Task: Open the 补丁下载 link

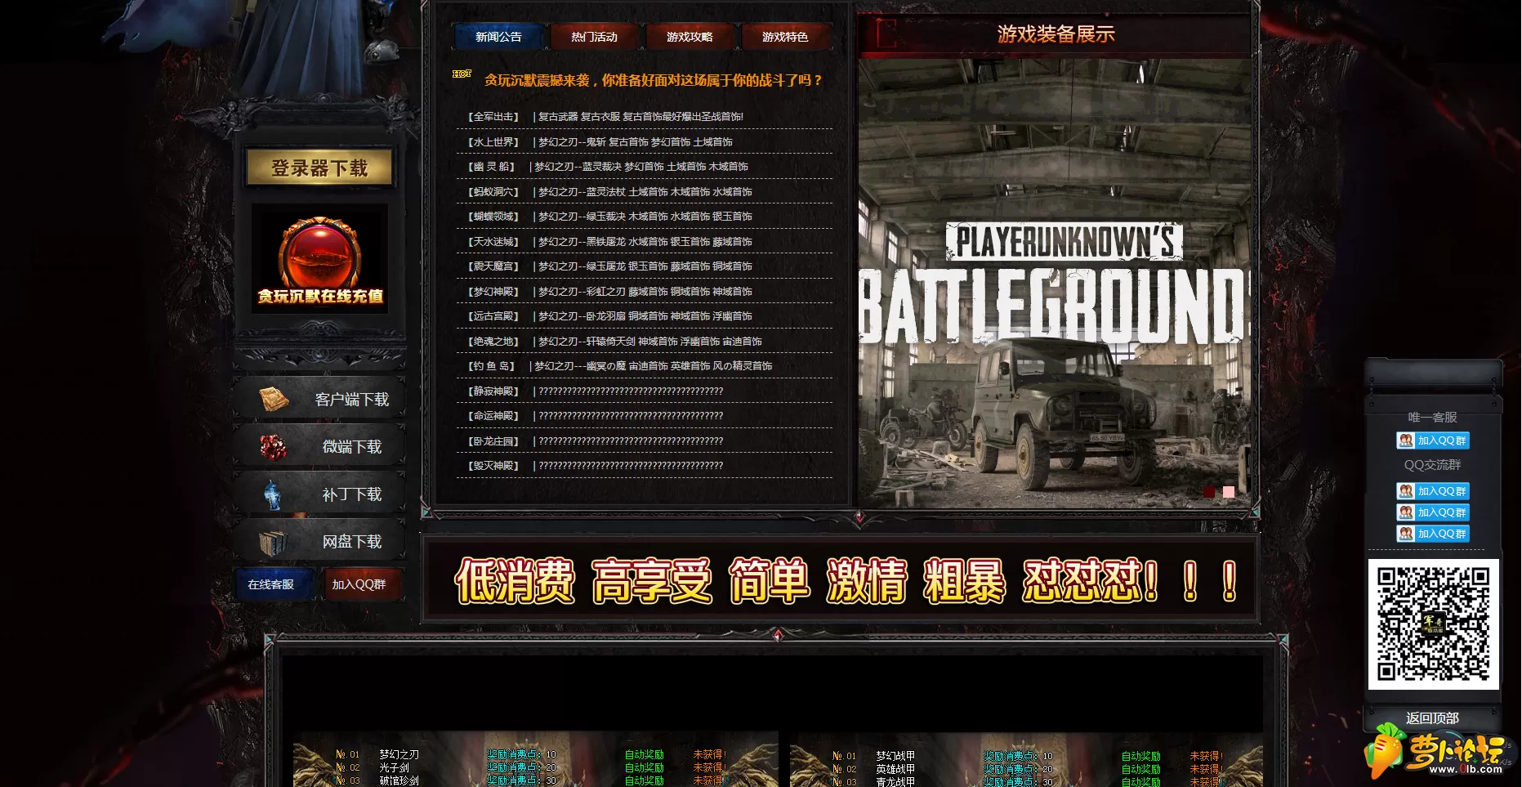Action: (351, 494)
